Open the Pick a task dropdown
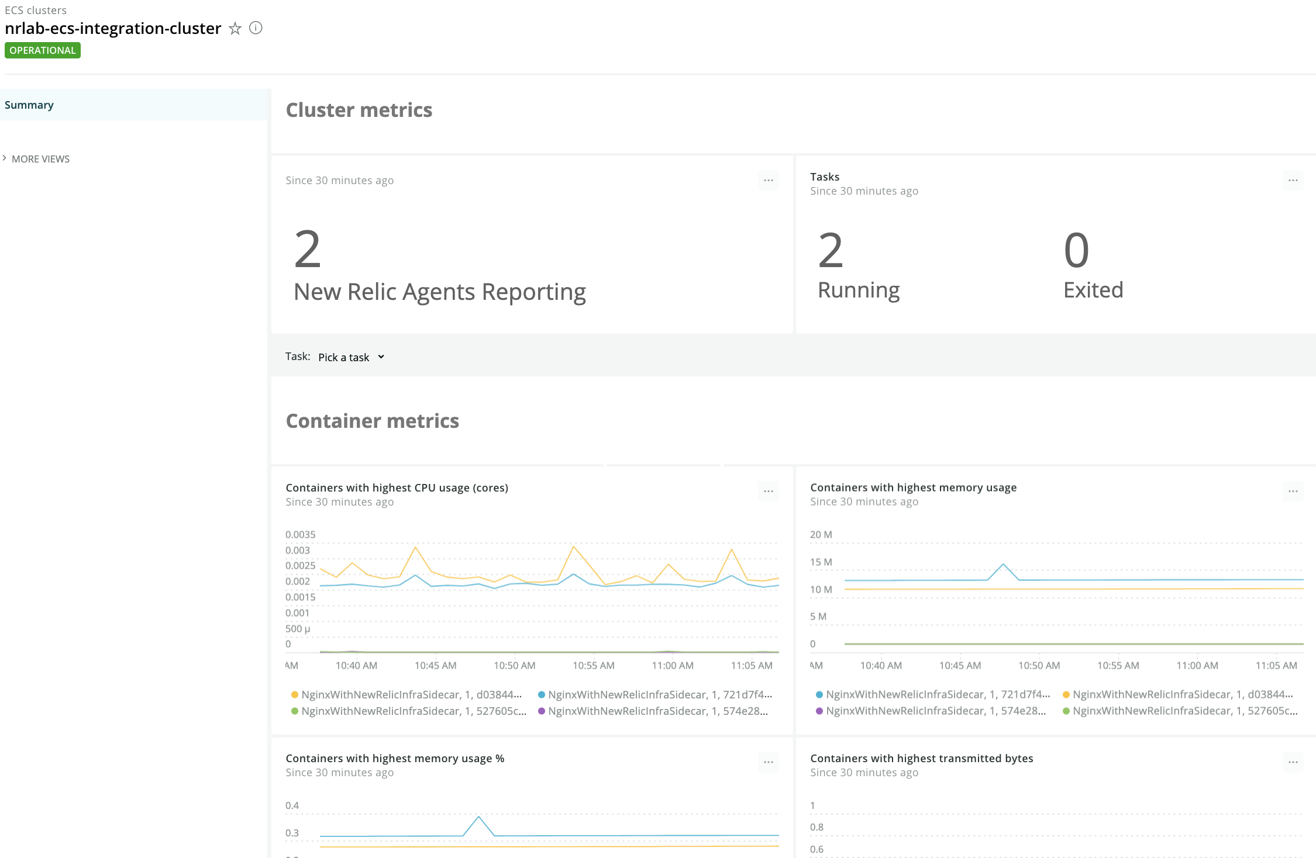The image size is (1316, 858). coord(351,357)
